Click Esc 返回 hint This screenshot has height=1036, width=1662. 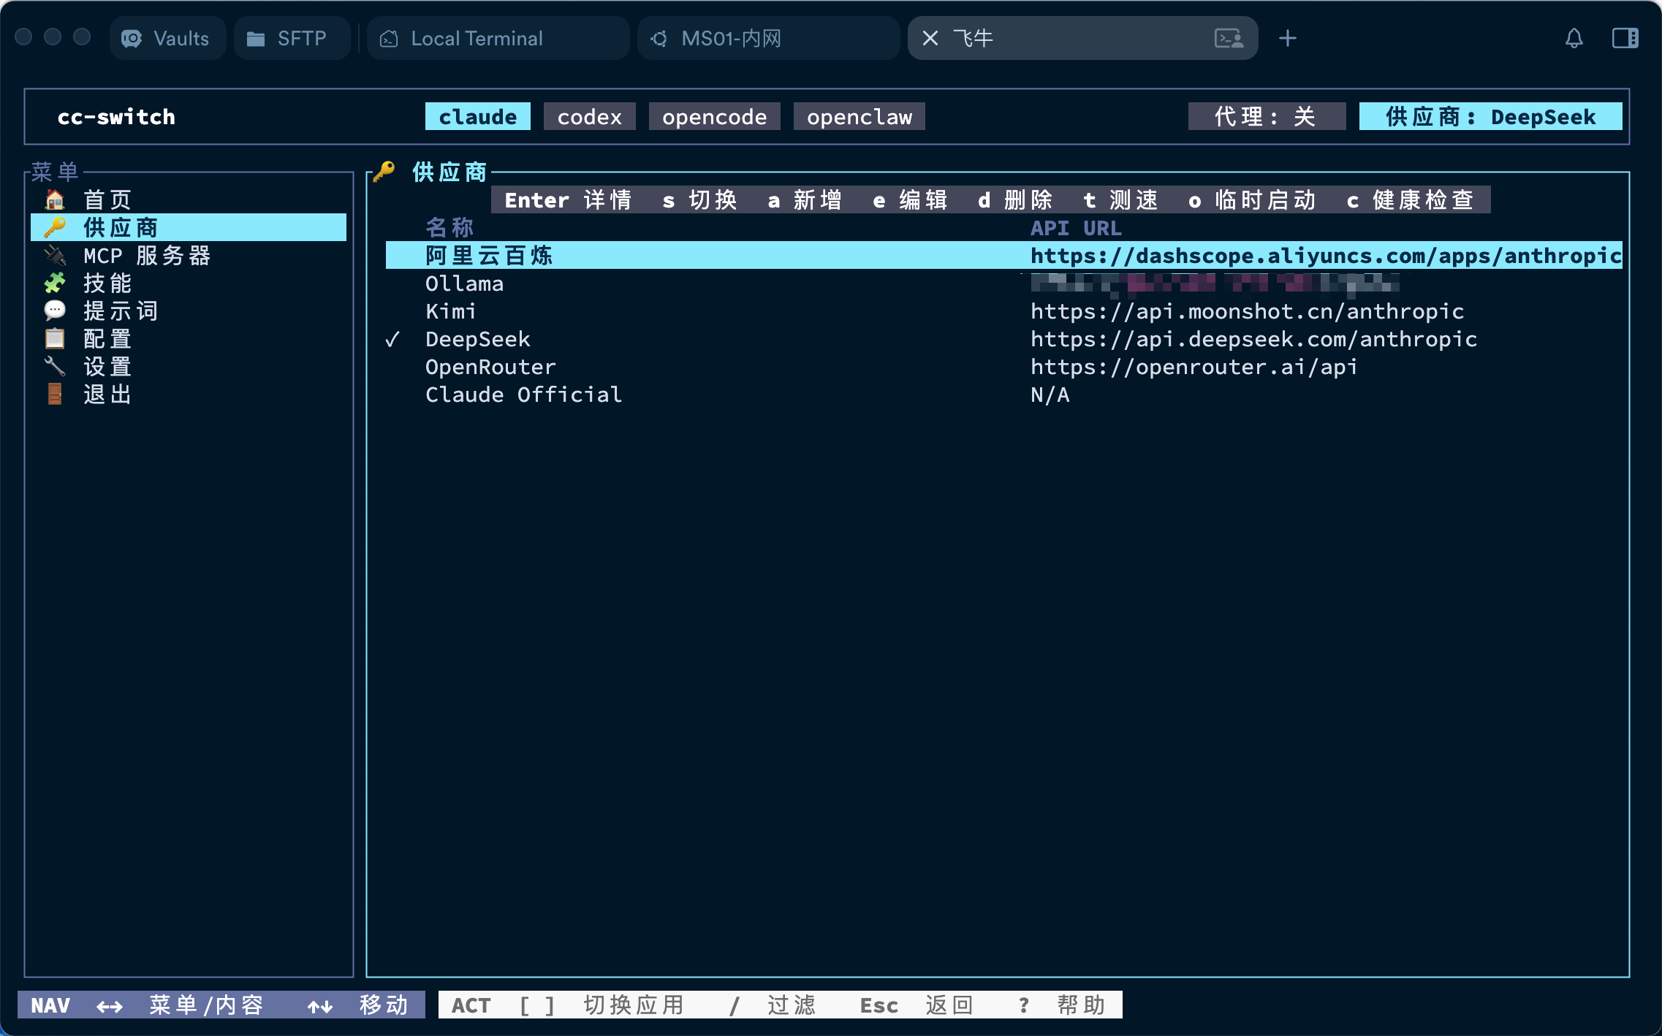(917, 1005)
